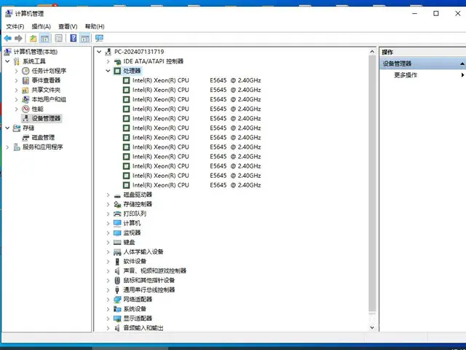466x350 pixels.
Task: Select 磁盘管理 under 存储
Action: tap(43, 138)
